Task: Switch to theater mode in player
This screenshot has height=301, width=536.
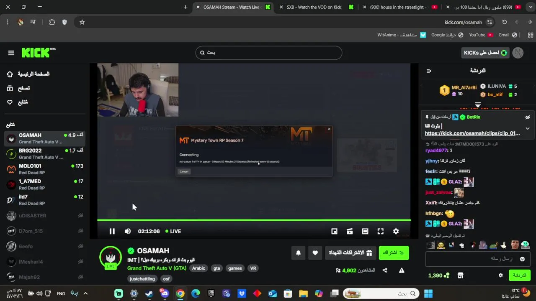Action: [x=365, y=231]
